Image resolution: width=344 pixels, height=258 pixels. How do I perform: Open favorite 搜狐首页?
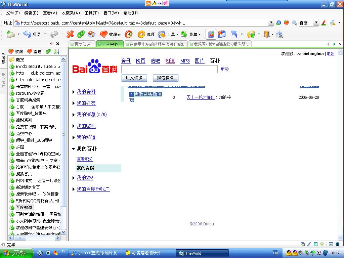coord(24,174)
